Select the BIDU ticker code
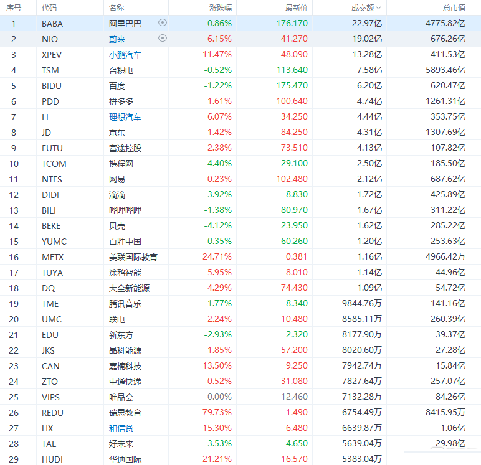 [x=52, y=86]
